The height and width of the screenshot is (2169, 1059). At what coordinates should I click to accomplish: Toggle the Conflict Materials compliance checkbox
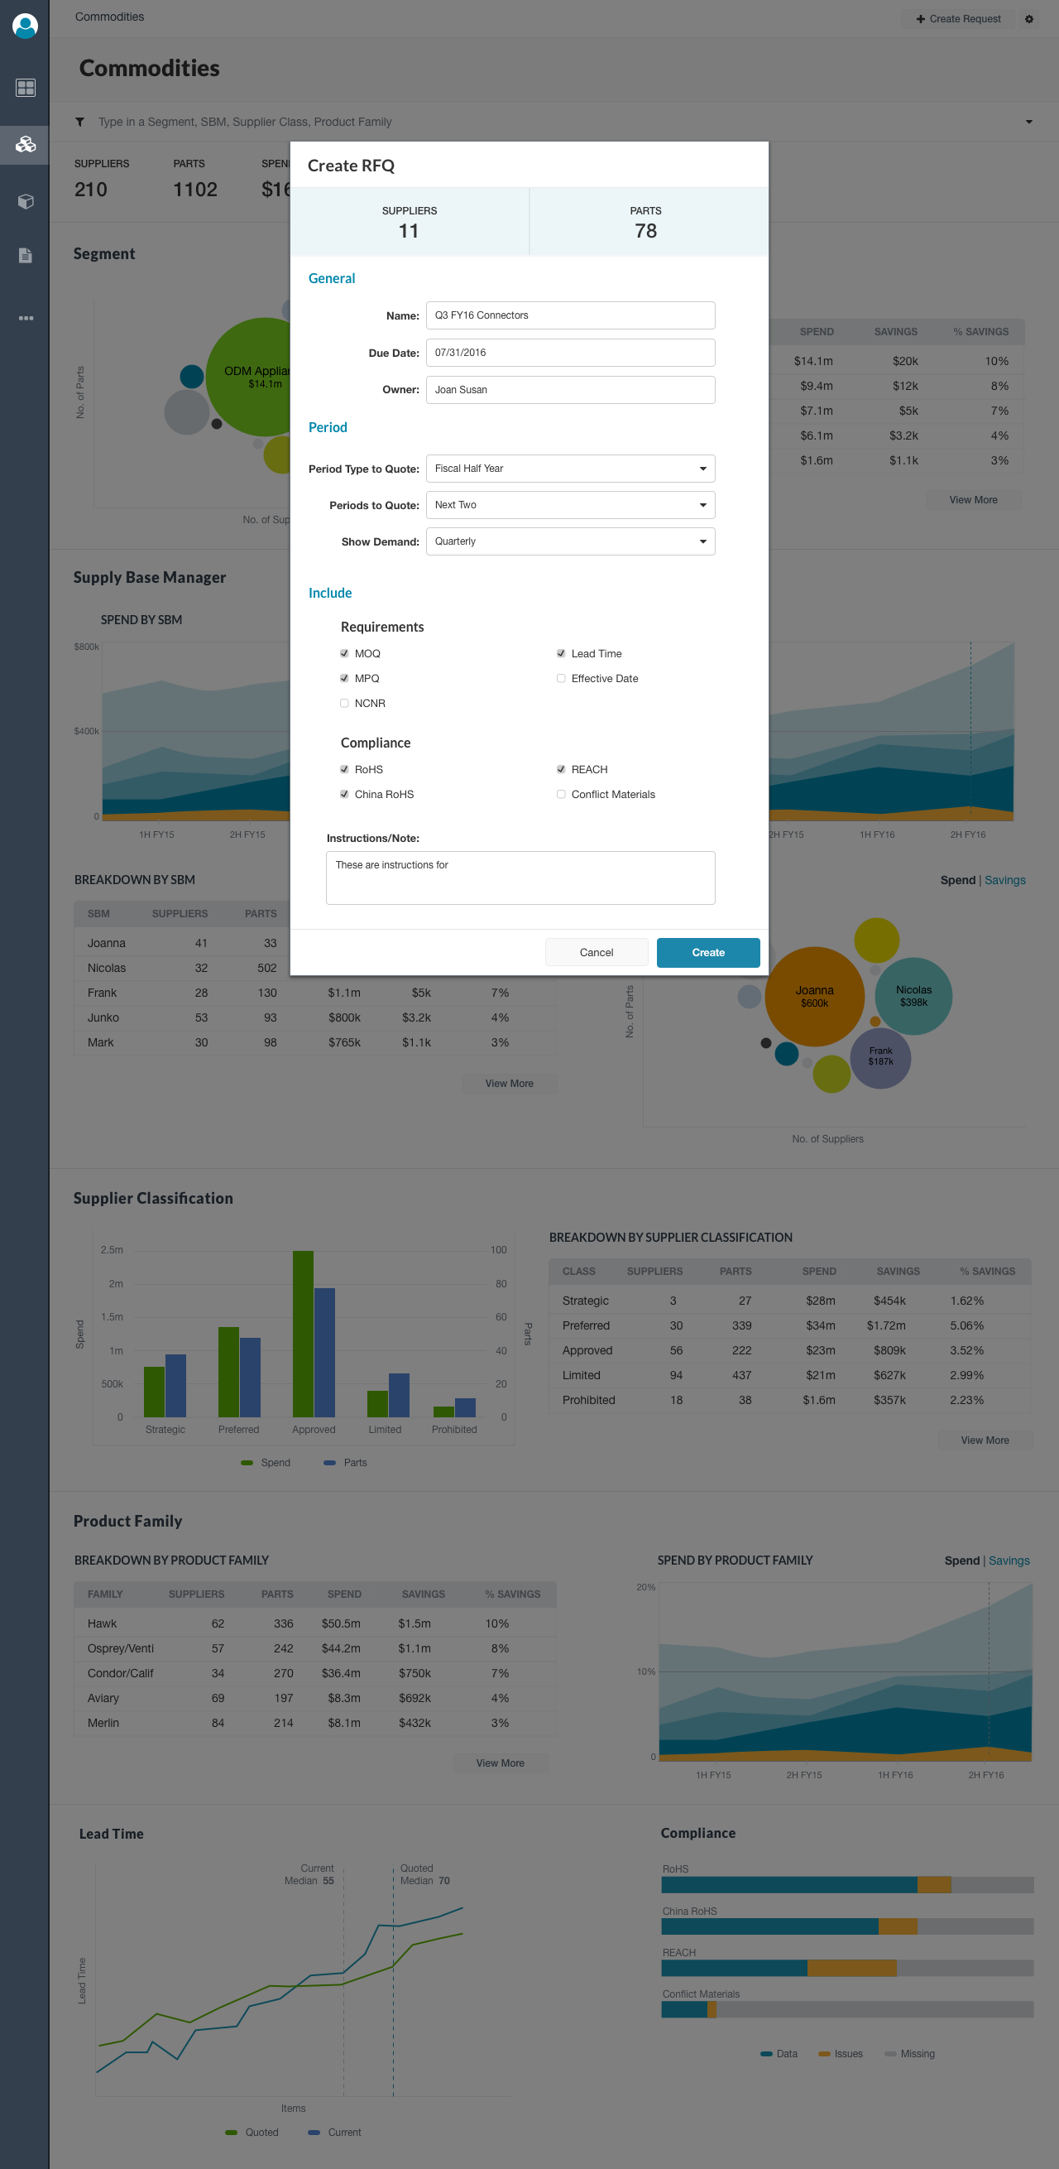coord(561,794)
